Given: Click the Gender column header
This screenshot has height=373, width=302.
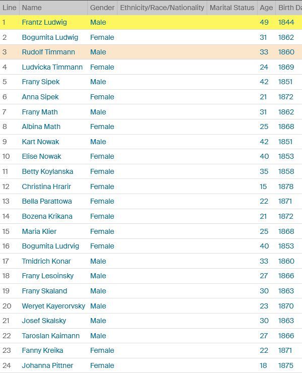Looking at the screenshot, I should pos(102,8).
